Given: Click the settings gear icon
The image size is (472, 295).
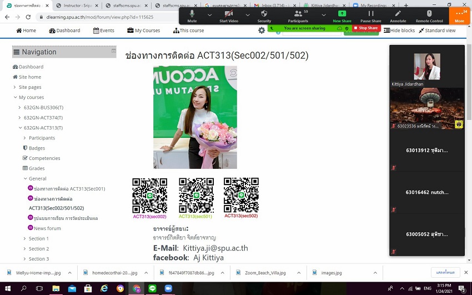Looking at the screenshot, I should tap(262, 31).
